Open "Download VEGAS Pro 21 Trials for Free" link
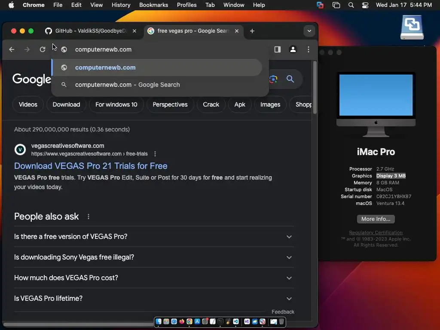Viewport: 440px width, 330px height. (x=91, y=166)
